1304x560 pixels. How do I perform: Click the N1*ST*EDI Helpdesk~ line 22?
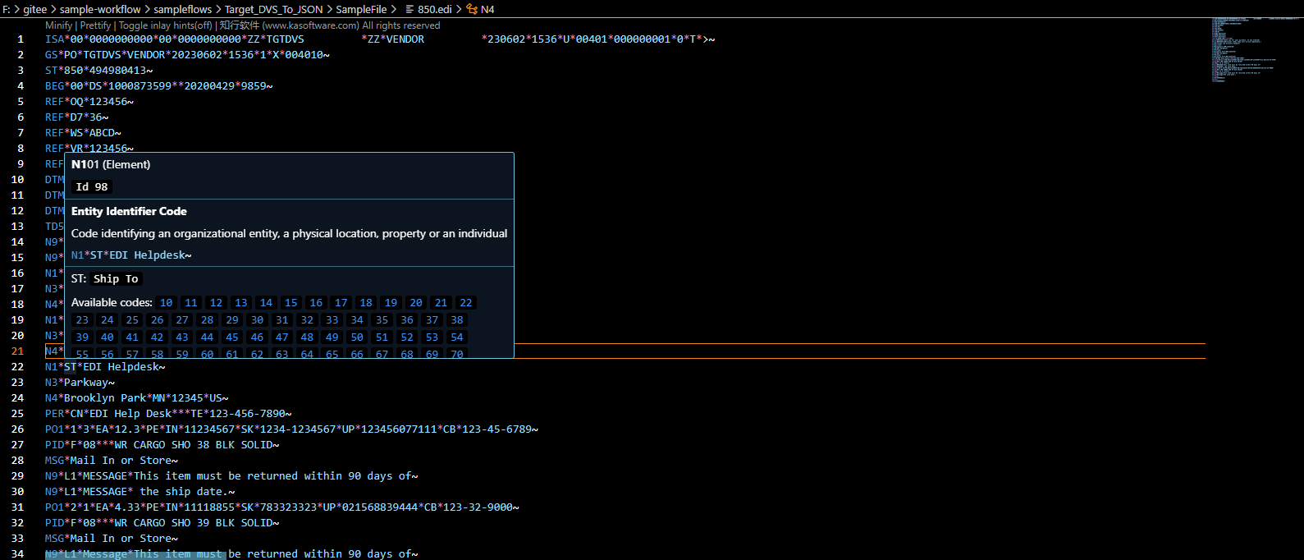tap(105, 367)
